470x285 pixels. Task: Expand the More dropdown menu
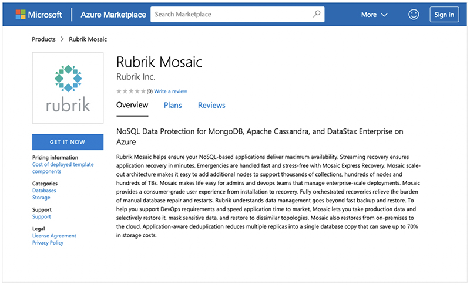[374, 15]
